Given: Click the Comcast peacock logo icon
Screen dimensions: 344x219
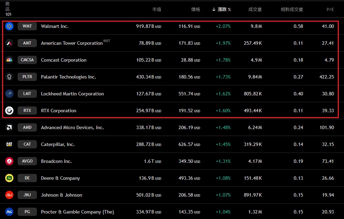Looking at the screenshot, I should pyautogui.click(x=9, y=60).
